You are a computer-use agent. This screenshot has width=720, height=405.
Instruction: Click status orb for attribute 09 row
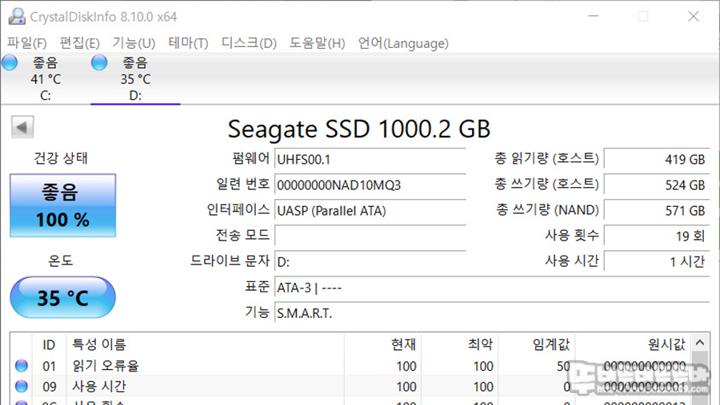point(21,386)
